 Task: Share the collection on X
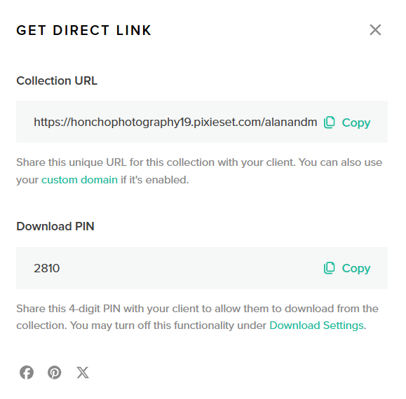83,372
